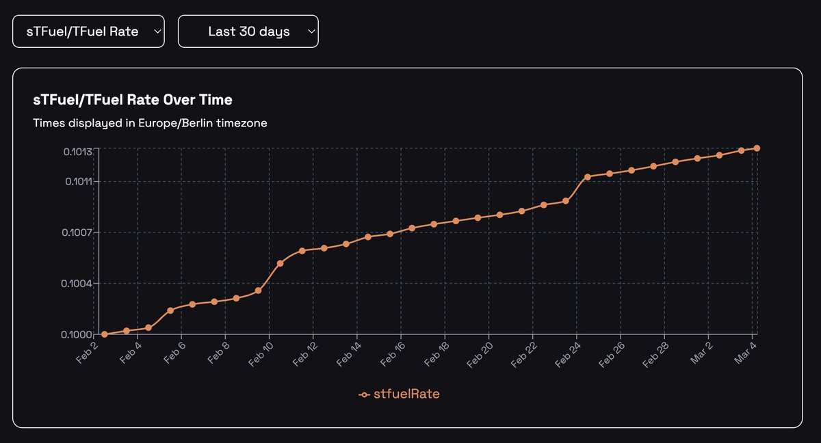The width and height of the screenshot is (821, 443).
Task: Click the data point near Feb 10 jump
Action: click(280, 263)
